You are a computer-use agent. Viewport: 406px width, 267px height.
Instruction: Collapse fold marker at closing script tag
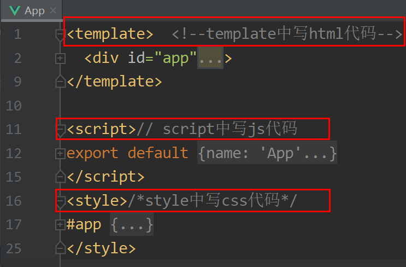point(60,177)
